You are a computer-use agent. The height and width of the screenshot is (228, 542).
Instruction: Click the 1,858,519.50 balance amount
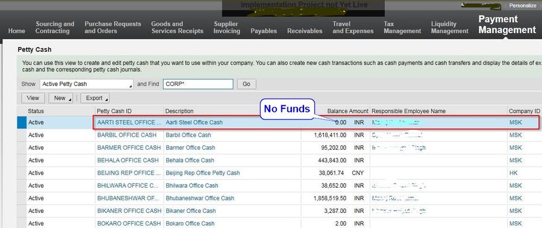click(x=330, y=199)
